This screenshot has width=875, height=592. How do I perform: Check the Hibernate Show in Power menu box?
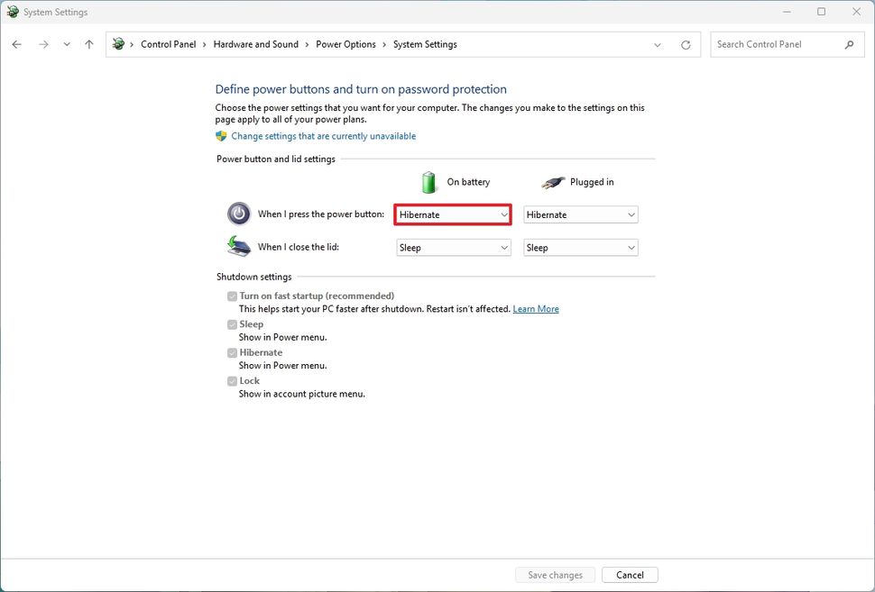(x=232, y=352)
